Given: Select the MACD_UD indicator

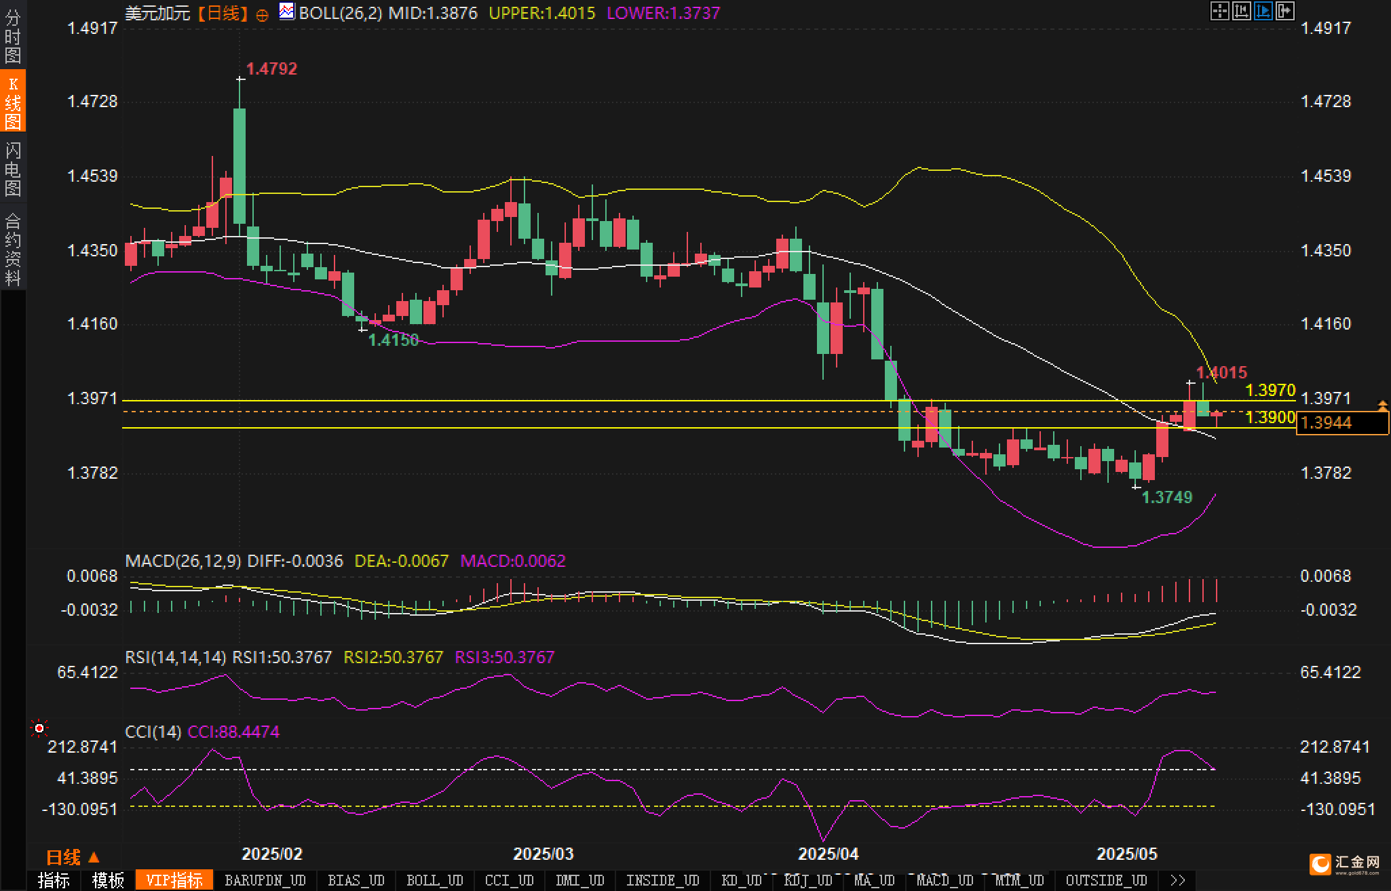Looking at the screenshot, I should 945,880.
